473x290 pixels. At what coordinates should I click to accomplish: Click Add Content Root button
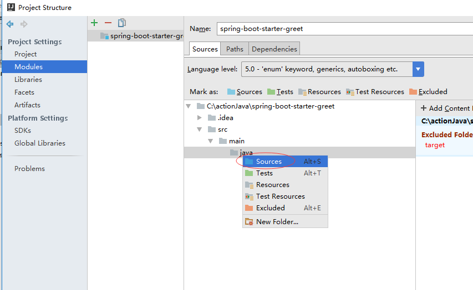tap(446, 108)
